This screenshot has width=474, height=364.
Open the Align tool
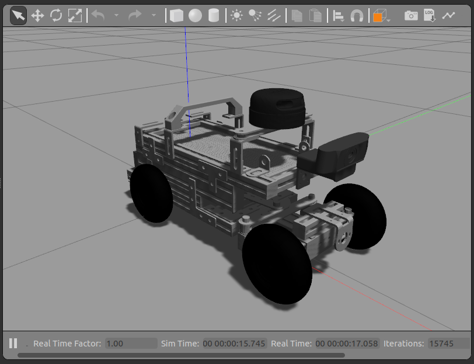coord(338,16)
